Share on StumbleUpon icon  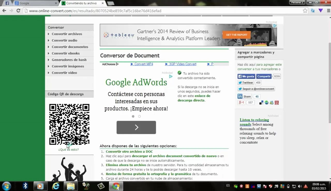pos(266,103)
